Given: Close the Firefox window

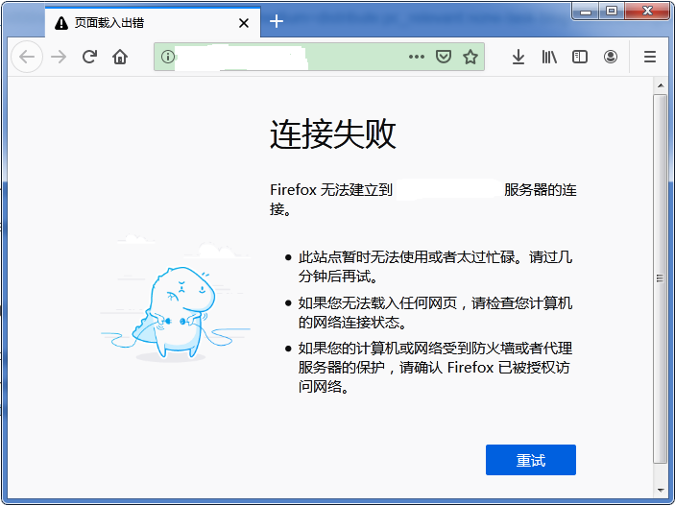Looking at the screenshot, I should click(647, 12).
